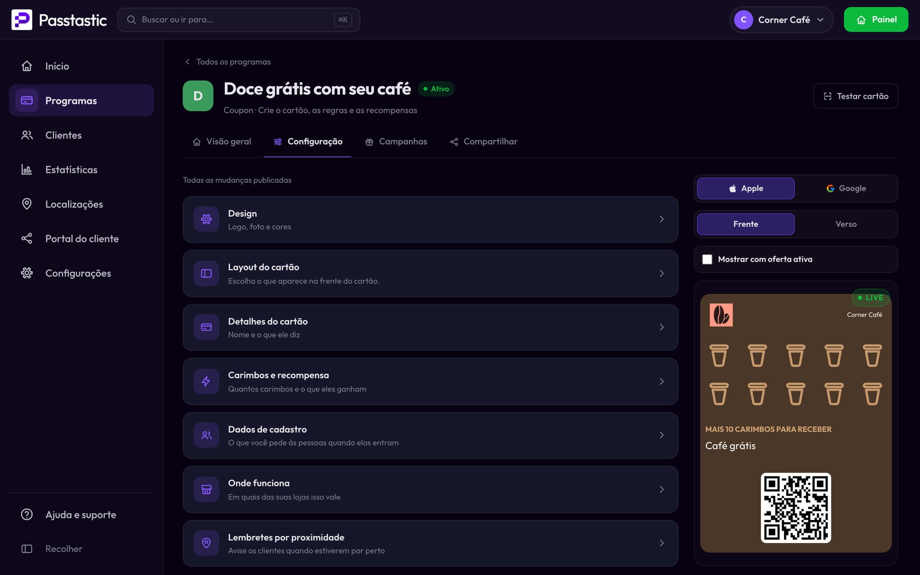Open the Visão geral tab

pyautogui.click(x=222, y=142)
